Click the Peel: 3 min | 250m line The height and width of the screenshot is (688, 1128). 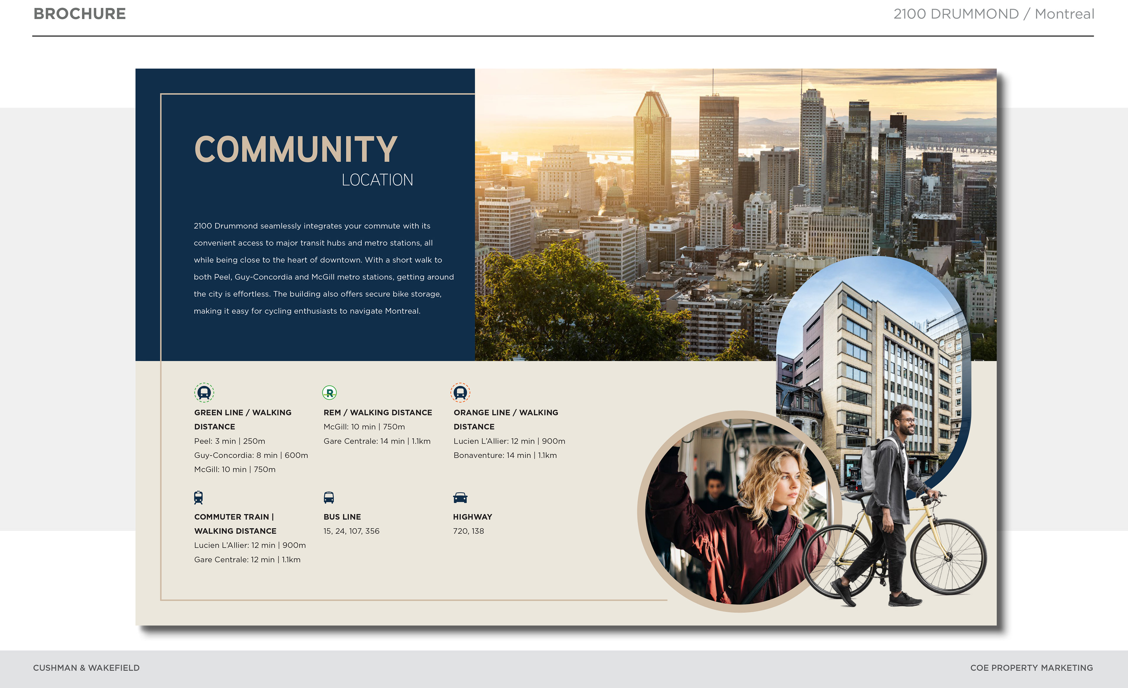pyautogui.click(x=229, y=441)
